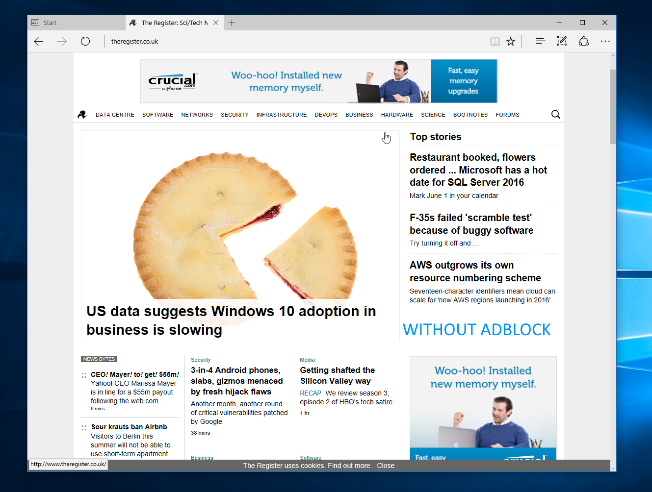Click the scrollbar down arrow

(x=613, y=468)
